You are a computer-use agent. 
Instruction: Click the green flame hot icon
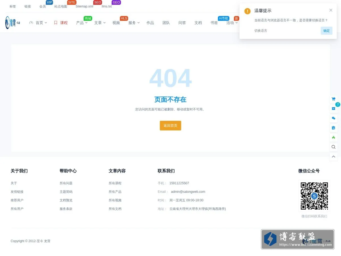tap(334, 137)
